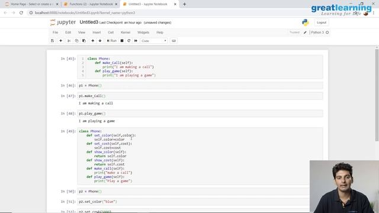Image resolution: width=379 pixels, height=213 pixels.
Task: Open the command palette keyboard icon
Action: 174,41
